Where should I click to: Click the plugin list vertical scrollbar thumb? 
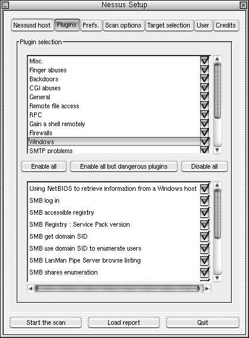217,214
